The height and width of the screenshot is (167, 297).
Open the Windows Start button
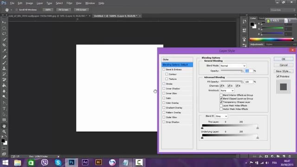point(5,162)
